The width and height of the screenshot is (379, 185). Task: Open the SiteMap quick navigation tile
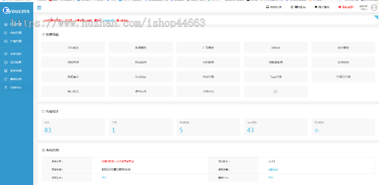141,77
